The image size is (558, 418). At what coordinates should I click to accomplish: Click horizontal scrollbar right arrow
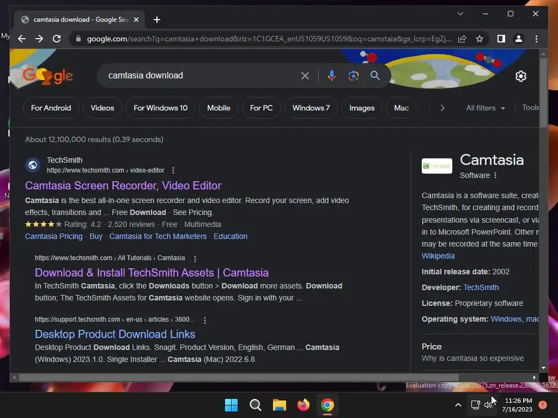(x=534, y=378)
